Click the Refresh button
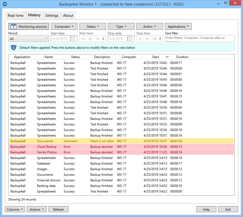Viewport: 243px width, 217px height. coord(58,209)
